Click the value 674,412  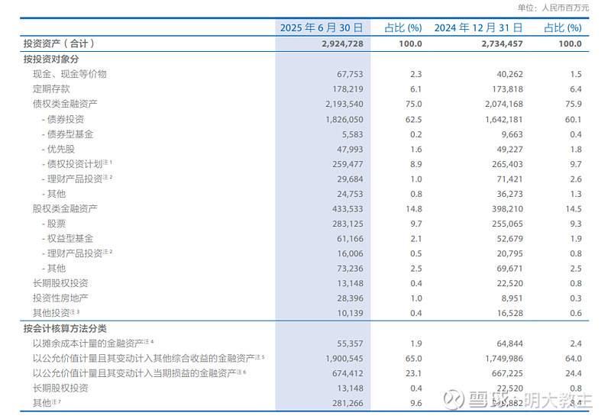click(348, 373)
